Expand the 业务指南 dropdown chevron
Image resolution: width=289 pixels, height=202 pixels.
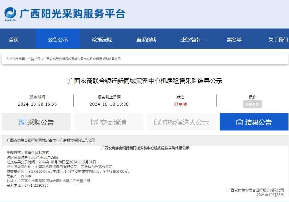206,40
